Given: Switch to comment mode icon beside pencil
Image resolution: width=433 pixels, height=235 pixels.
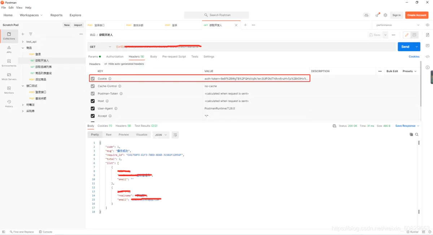Looking at the screenshot, I should pyautogui.click(x=414, y=35).
